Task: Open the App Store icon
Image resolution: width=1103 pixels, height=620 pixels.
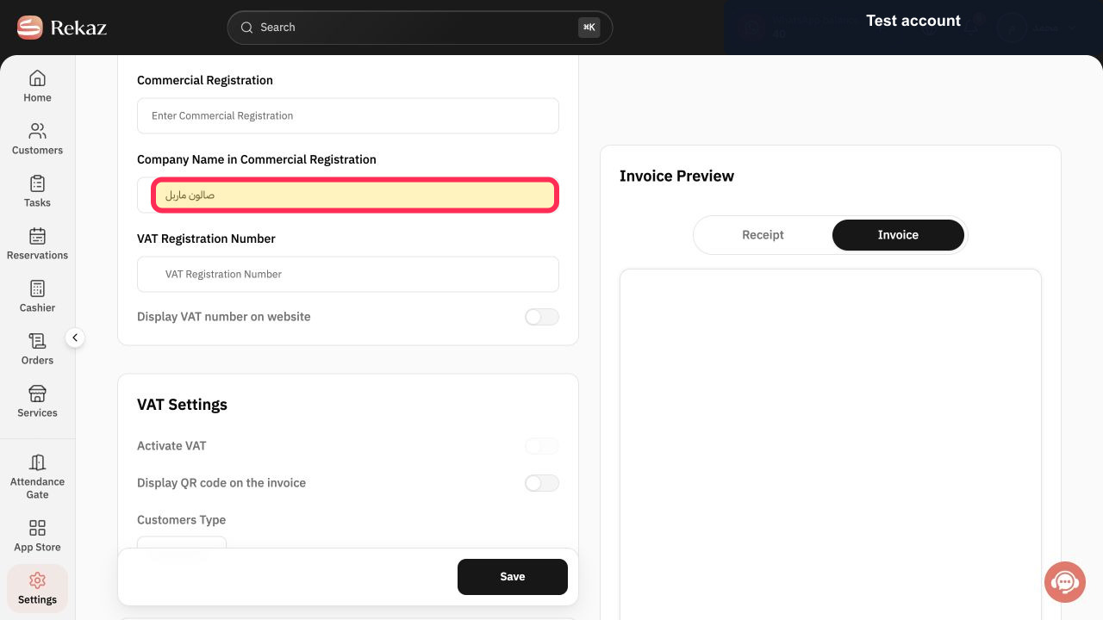Action: (x=37, y=528)
